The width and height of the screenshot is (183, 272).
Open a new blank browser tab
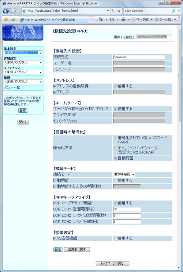point(91,20)
